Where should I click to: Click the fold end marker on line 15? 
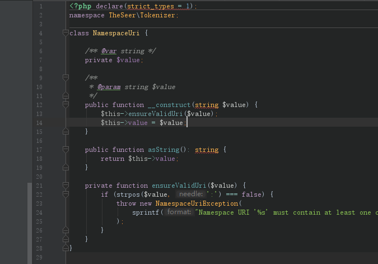[x=66, y=132]
